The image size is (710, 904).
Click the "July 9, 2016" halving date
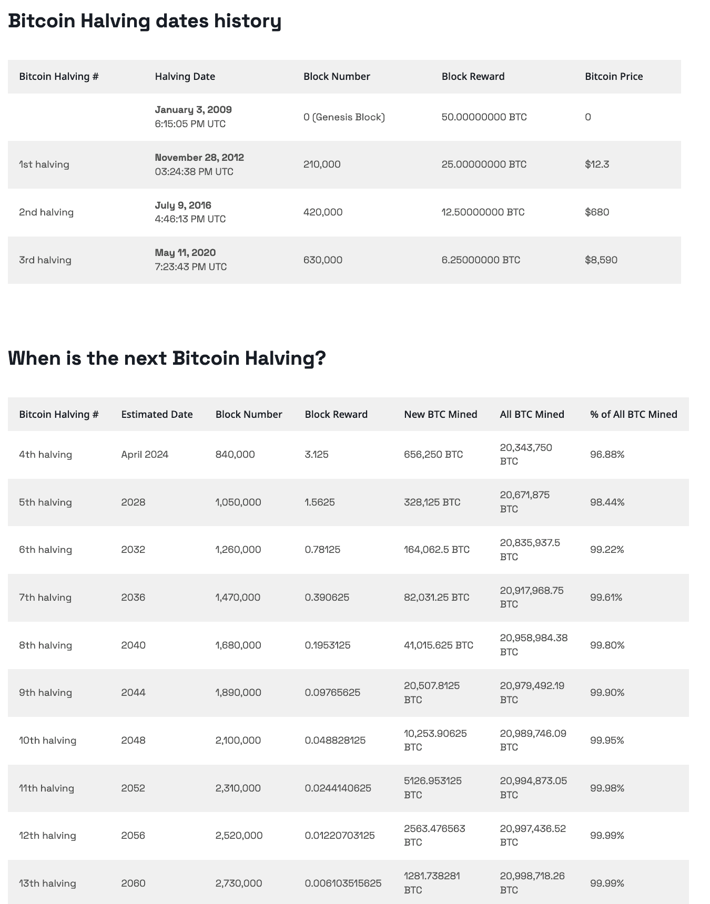pyautogui.click(x=183, y=206)
